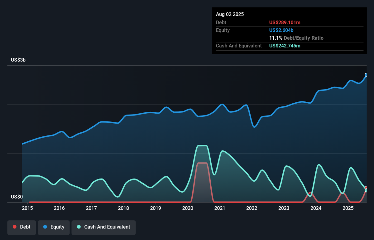Click the blue Equity endpoint marker

(367, 75)
